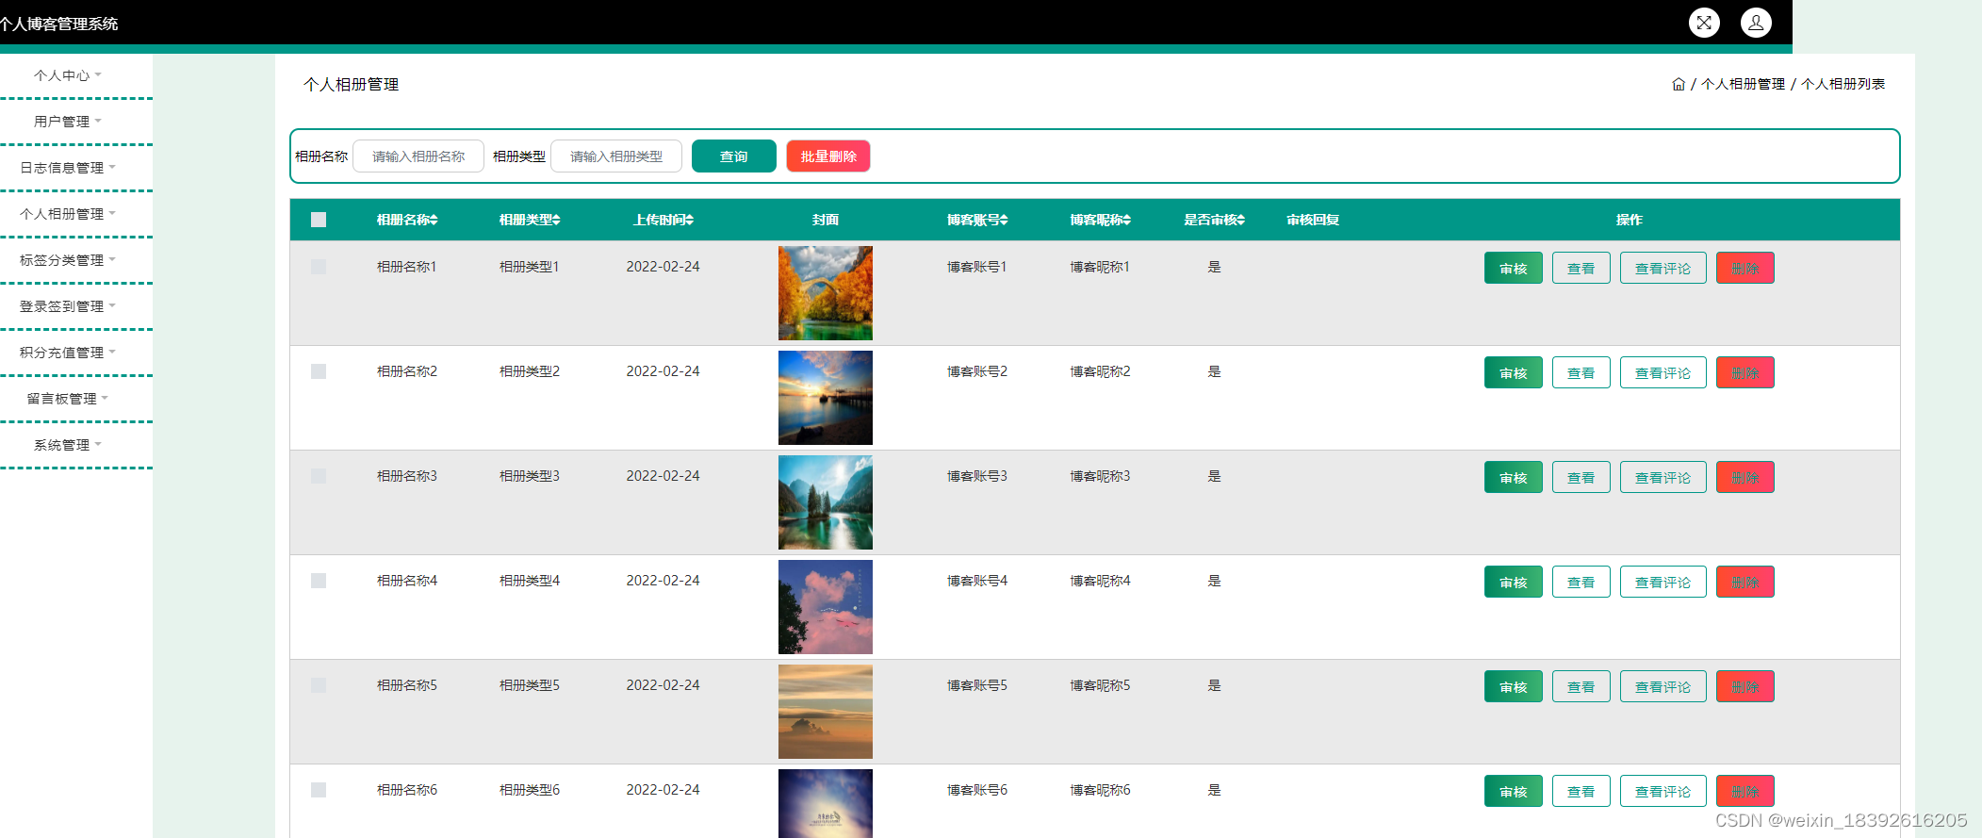Click 查看 button for 相册名称3
The height and width of the screenshot is (838, 1982).
coord(1581,478)
